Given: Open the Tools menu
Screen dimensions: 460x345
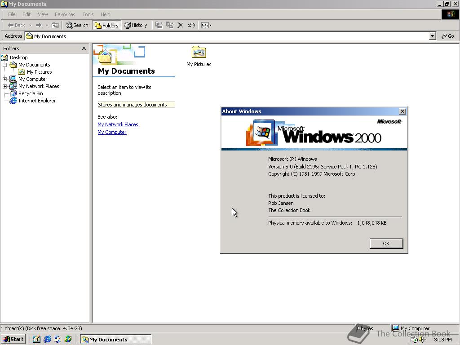Looking at the screenshot, I should coord(88,14).
